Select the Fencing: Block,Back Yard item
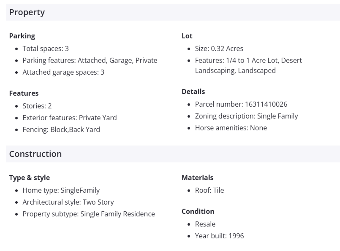Image resolution: width=340 pixels, height=251 pixels. point(61,130)
